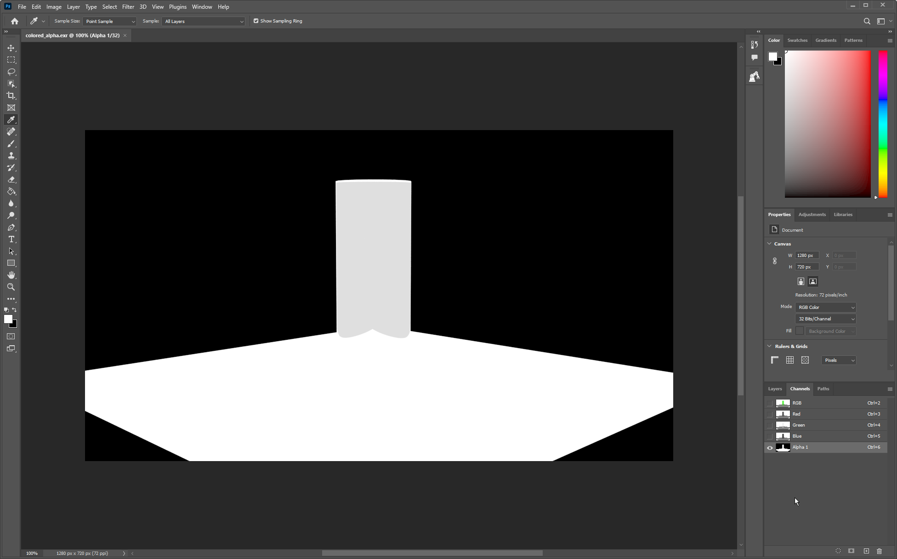Delete current channel trash icon
This screenshot has width=897, height=559.
[879, 551]
